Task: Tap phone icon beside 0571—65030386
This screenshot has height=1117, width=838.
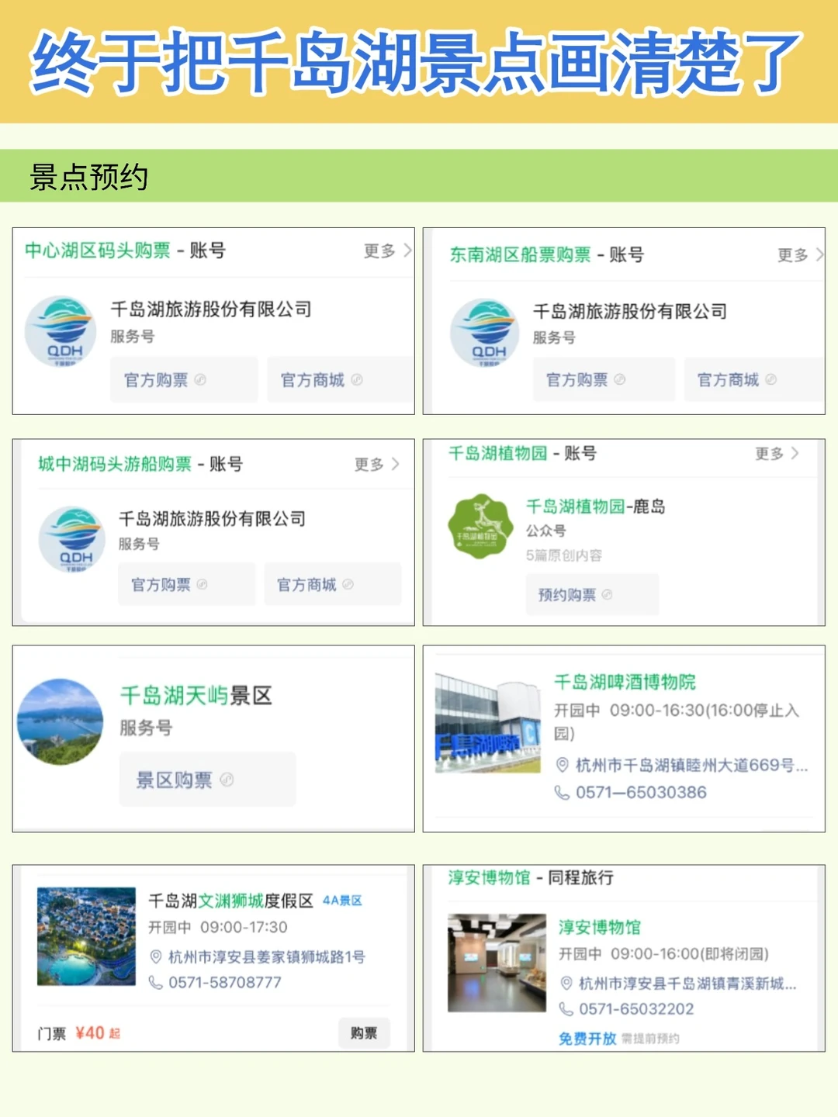Action: tap(562, 793)
